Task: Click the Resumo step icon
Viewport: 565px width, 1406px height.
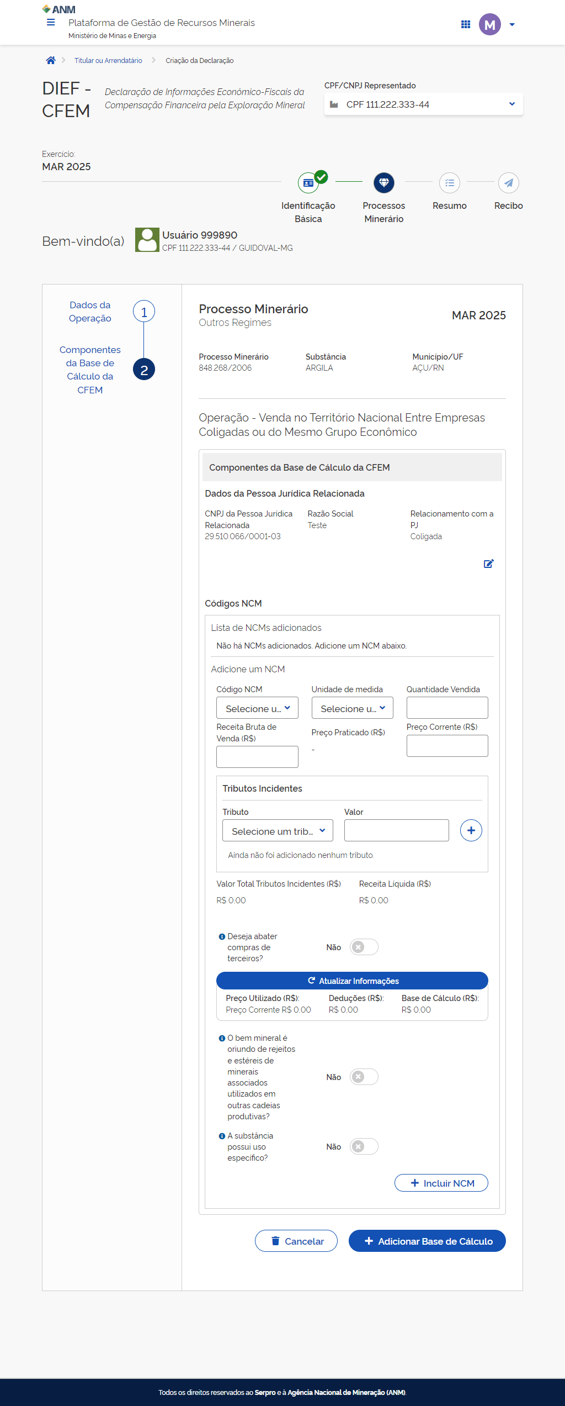Action: tap(449, 183)
